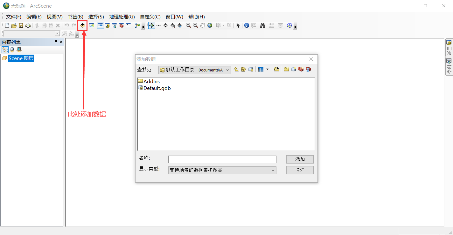Choose the black arrow Select Elements tool
Viewport: 453px width, 235px height.
(238, 25)
